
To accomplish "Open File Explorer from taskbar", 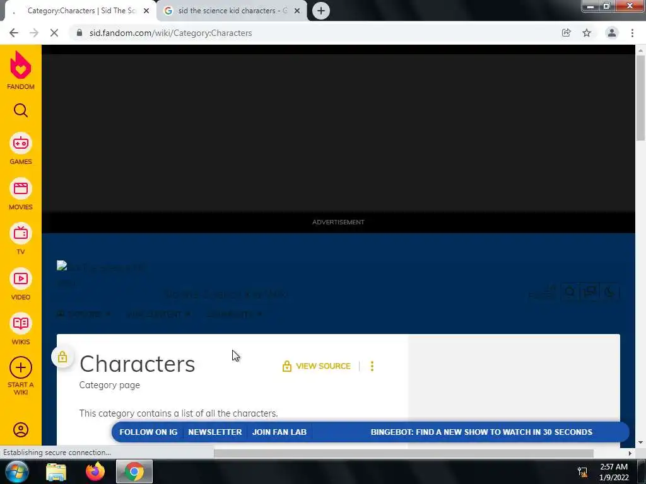I will pyautogui.click(x=56, y=472).
